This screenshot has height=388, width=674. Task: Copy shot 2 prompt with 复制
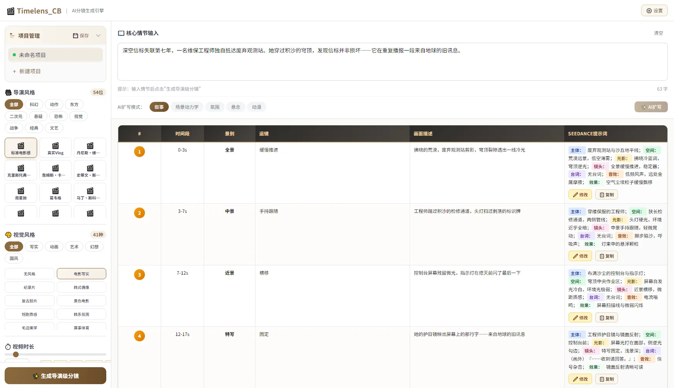pos(606,256)
